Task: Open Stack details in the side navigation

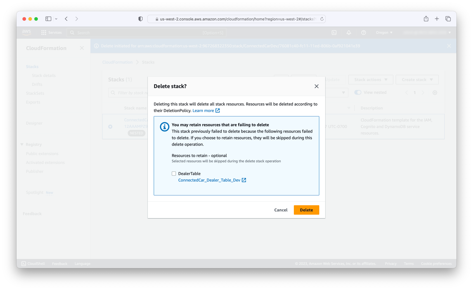Action: (44, 75)
